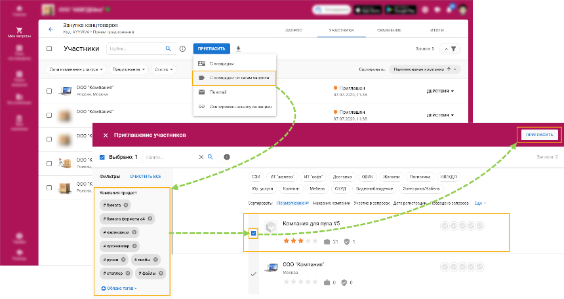Click the notification bell in top bar
The height and width of the screenshot is (299, 564).
(x=449, y=10)
